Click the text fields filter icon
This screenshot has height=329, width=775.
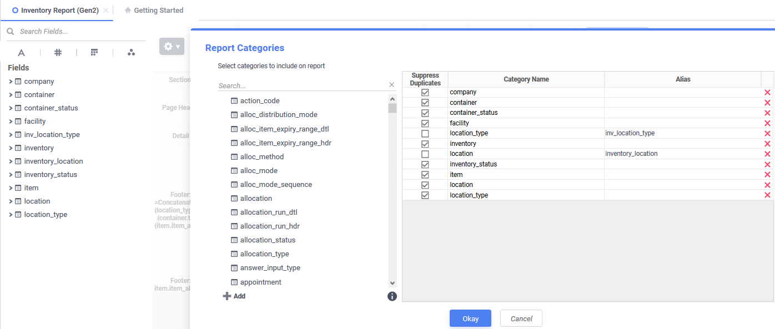point(21,53)
